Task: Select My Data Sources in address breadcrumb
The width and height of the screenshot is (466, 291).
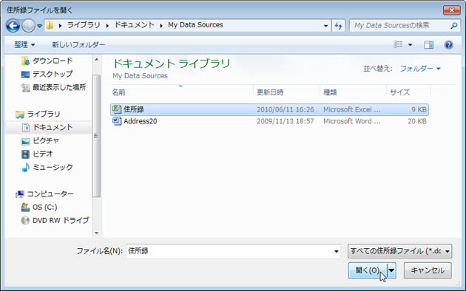Action: point(195,25)
